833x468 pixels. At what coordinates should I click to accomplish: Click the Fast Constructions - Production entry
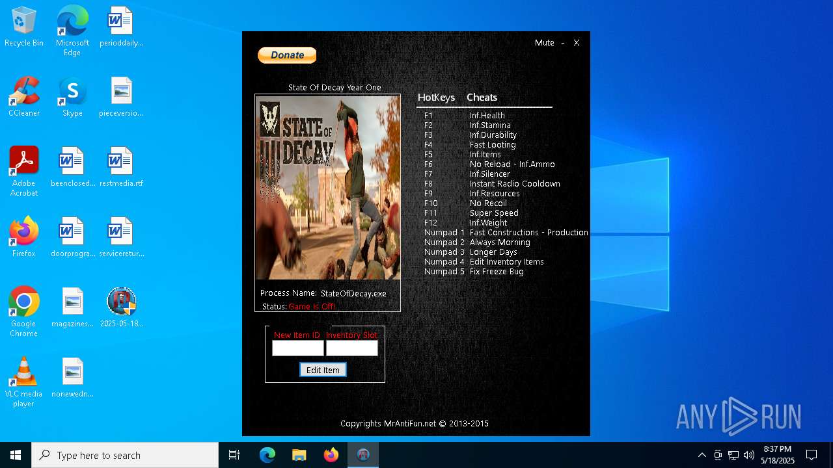[x=528, y=233]
